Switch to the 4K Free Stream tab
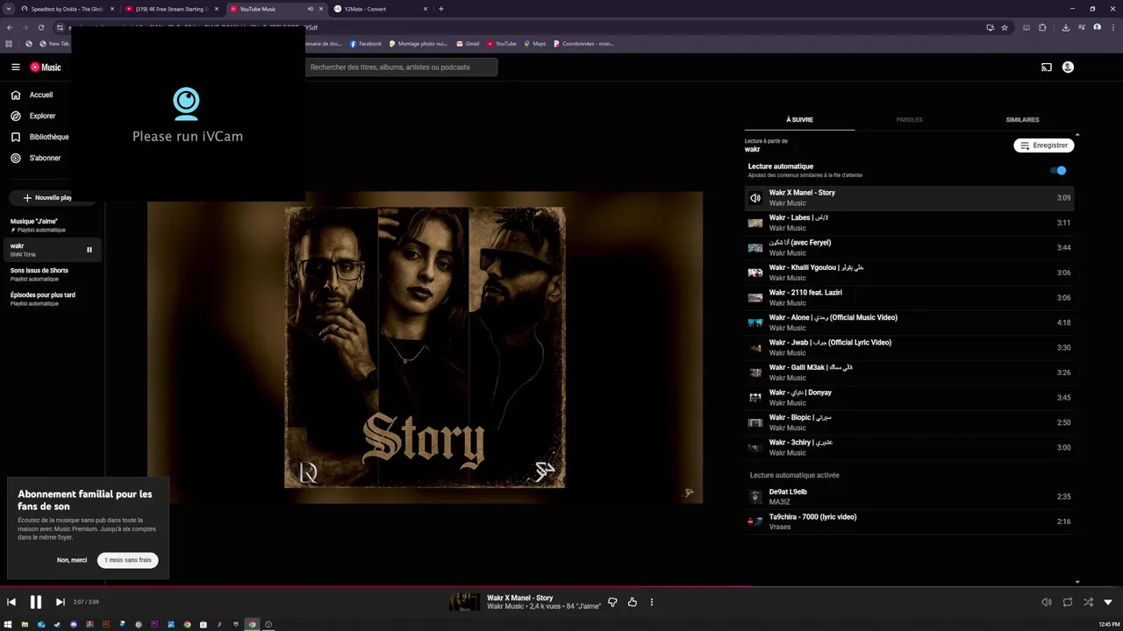 [171, 9]
